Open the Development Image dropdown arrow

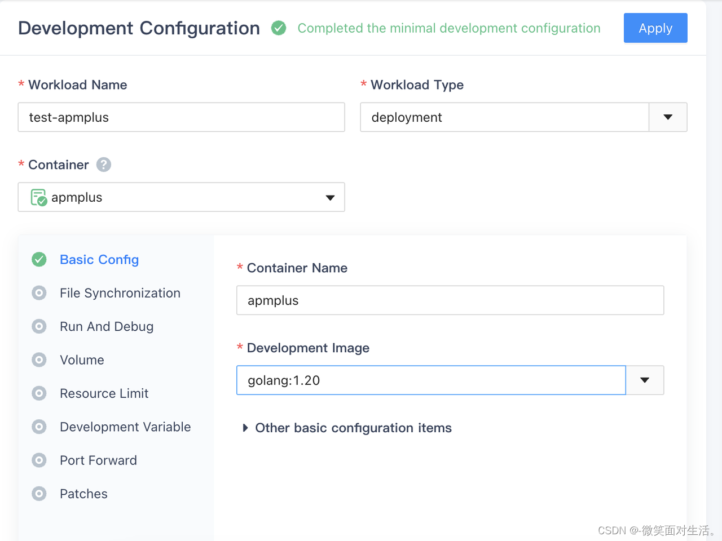pyautogui.click(x=645, y=380)
